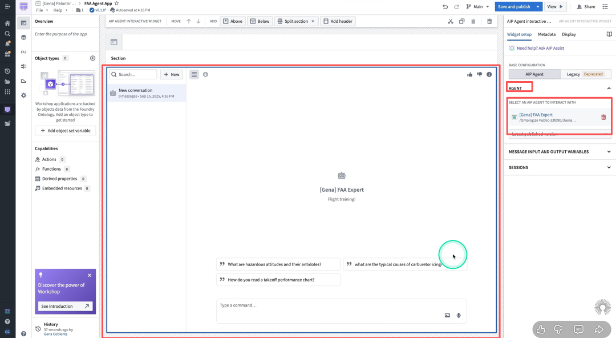Open the applications grid icon in dark sidebar
616x338 pixels.
[7, 92]
